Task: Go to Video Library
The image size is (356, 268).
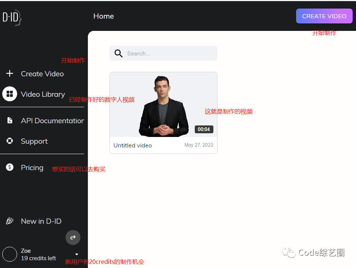Action: click(x=43, y=94)
